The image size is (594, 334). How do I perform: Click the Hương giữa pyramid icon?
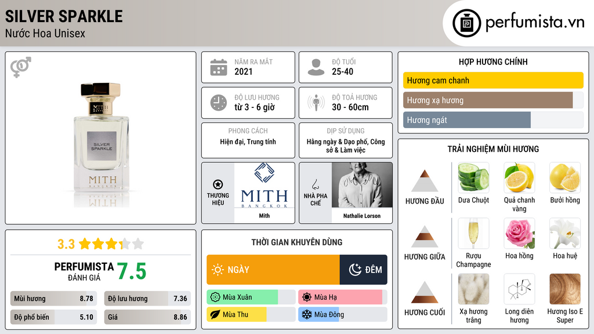click(425, 237)
